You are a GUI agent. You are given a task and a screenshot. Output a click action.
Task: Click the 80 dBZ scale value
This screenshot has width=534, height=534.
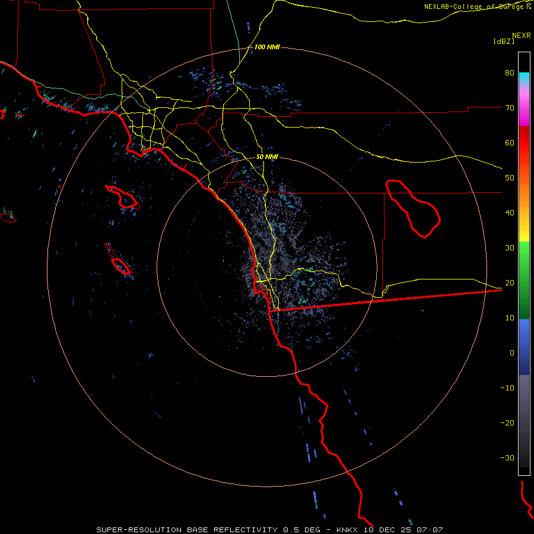click(510, 73)
